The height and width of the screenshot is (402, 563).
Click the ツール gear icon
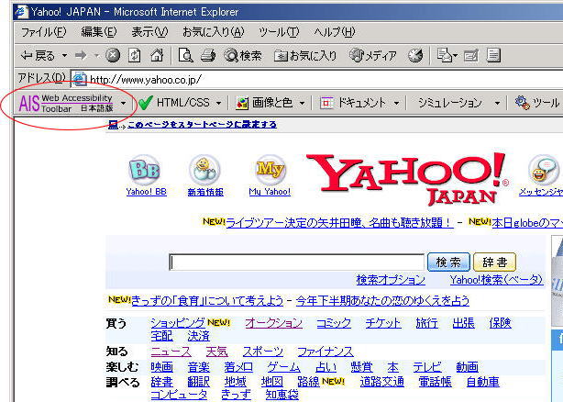point(523,103)
